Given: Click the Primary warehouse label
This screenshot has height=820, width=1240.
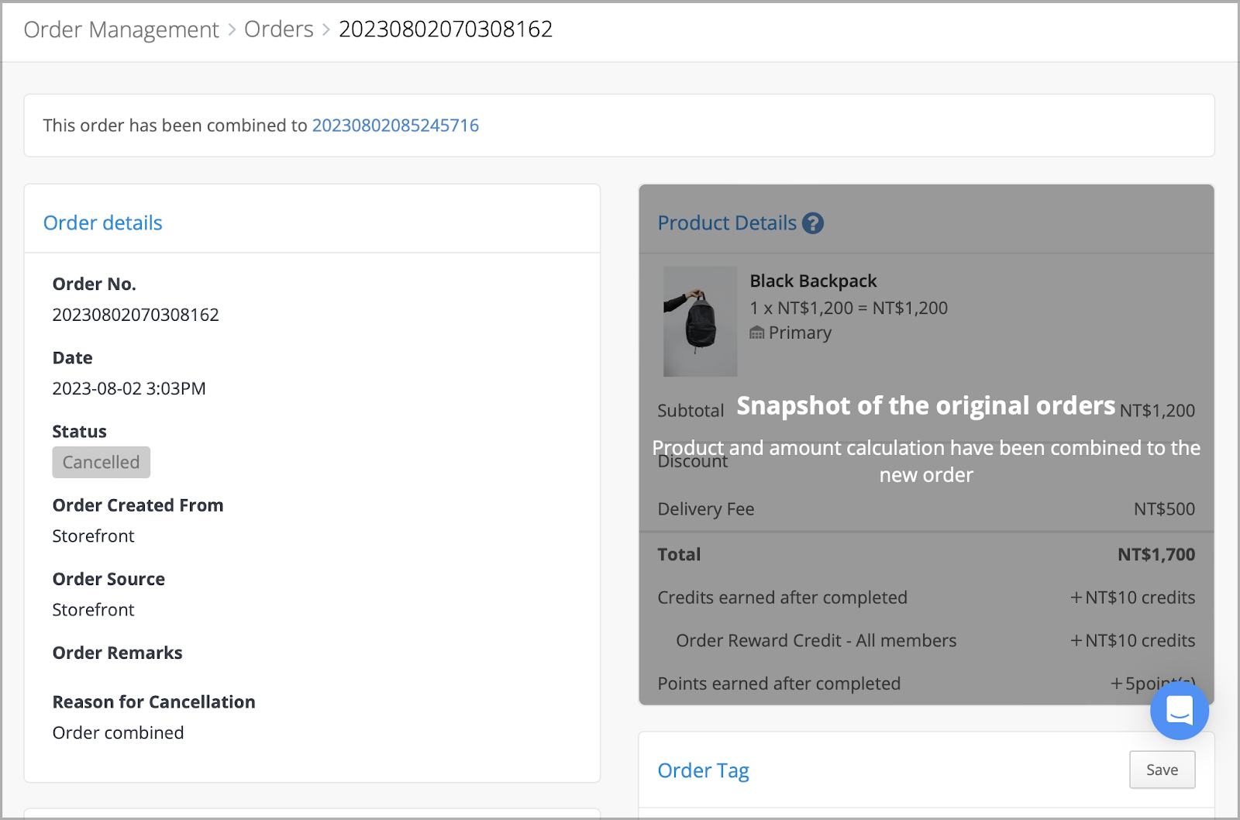Looking at the screenshot, I should 800,332.
